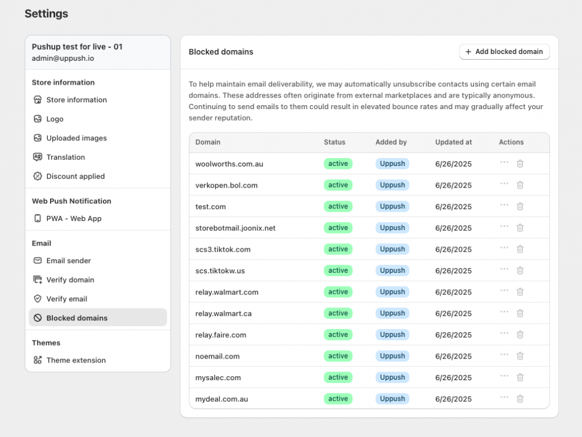Expand three-dot menu for scs3.tiktok.com
582x437 pixels.
click(504, 249)
